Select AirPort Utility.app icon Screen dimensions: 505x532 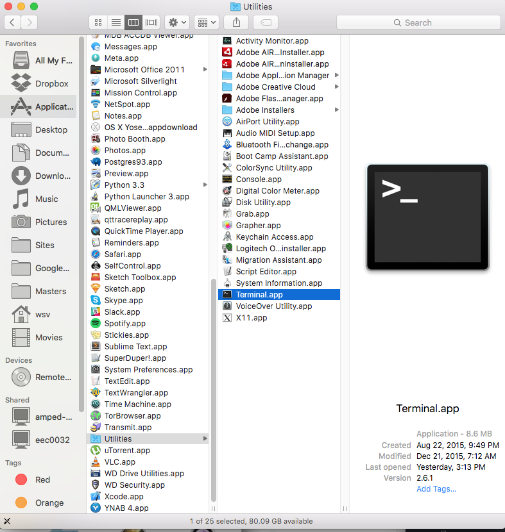pyautogui.click(x=227, y=122)
